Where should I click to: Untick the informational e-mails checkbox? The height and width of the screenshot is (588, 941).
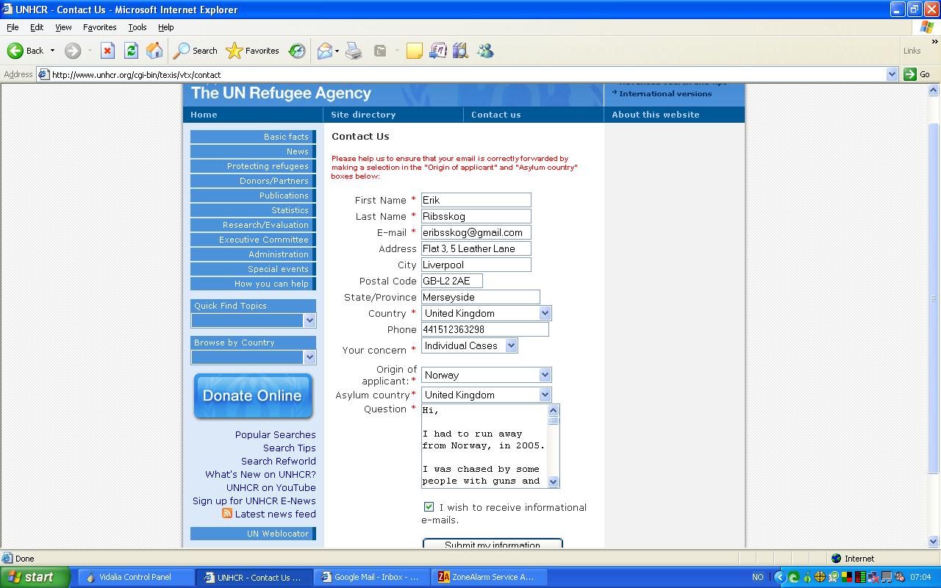coord(429,506)
